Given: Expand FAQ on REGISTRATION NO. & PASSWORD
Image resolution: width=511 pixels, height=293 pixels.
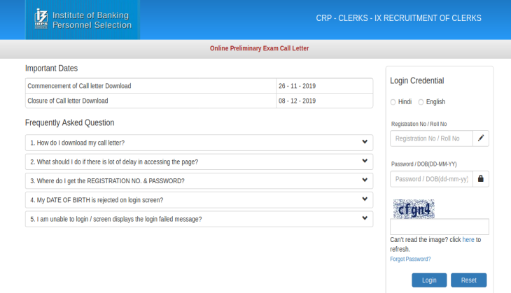Looking at the screenshot, I should 199,180.
